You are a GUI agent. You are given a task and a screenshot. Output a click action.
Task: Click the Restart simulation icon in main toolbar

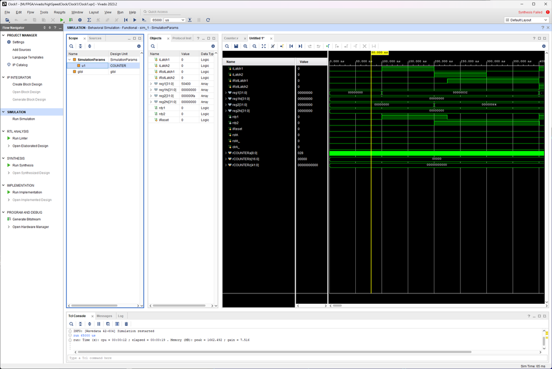click(125, 20)
